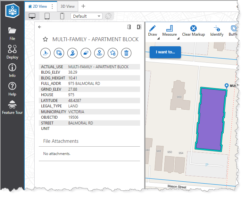Open the Info sidebar item

[12, 70]
